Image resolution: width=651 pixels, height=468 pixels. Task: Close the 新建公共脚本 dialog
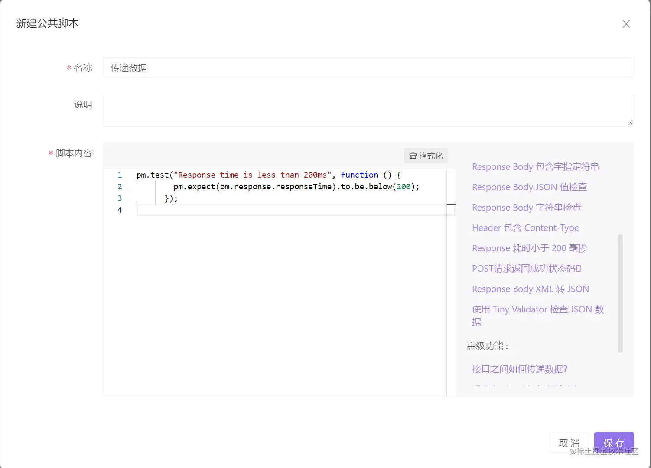point(626,24)
